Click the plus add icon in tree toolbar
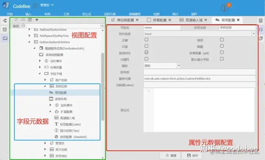Screen dimensions: 265x160 point(37,20)
